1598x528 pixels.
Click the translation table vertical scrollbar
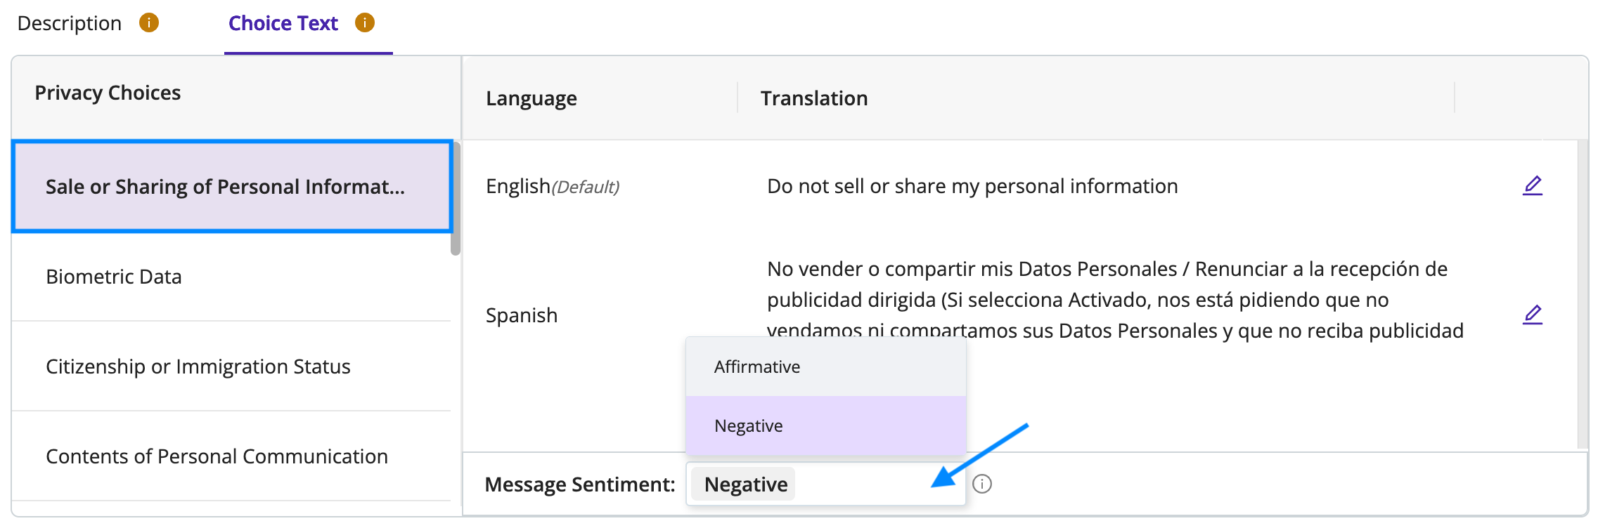1583,295
